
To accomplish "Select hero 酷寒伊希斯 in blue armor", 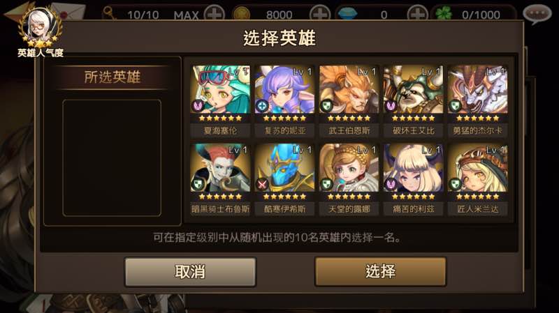I will click(x=284, y=168).
